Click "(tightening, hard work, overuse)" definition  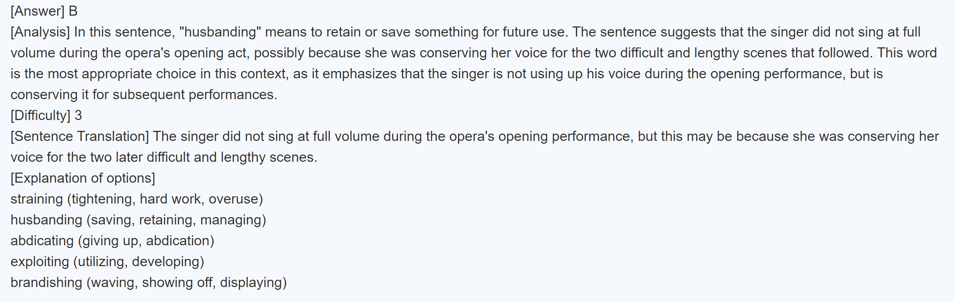(165, 199)
